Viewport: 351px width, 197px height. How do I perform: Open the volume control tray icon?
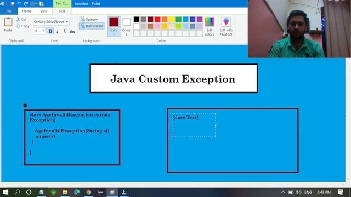(x=298, y=192)
